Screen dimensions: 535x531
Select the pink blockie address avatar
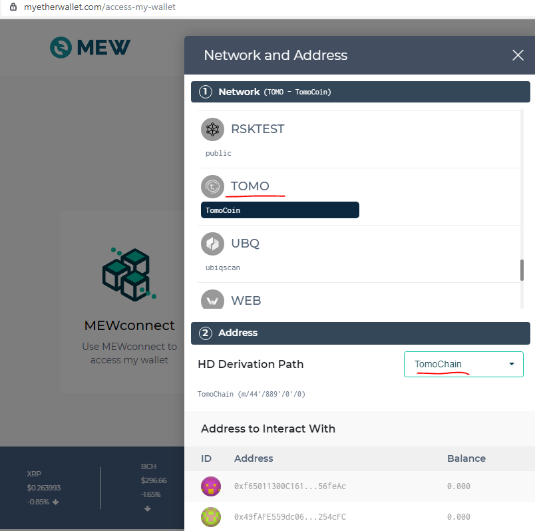tap(210, 486)
